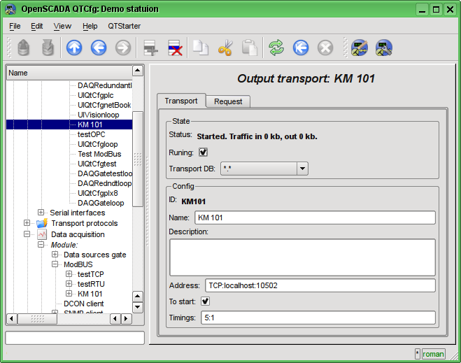Toggle the To start checkbox
The height and width of the screenshot is (363, 461).
(206, 301)
